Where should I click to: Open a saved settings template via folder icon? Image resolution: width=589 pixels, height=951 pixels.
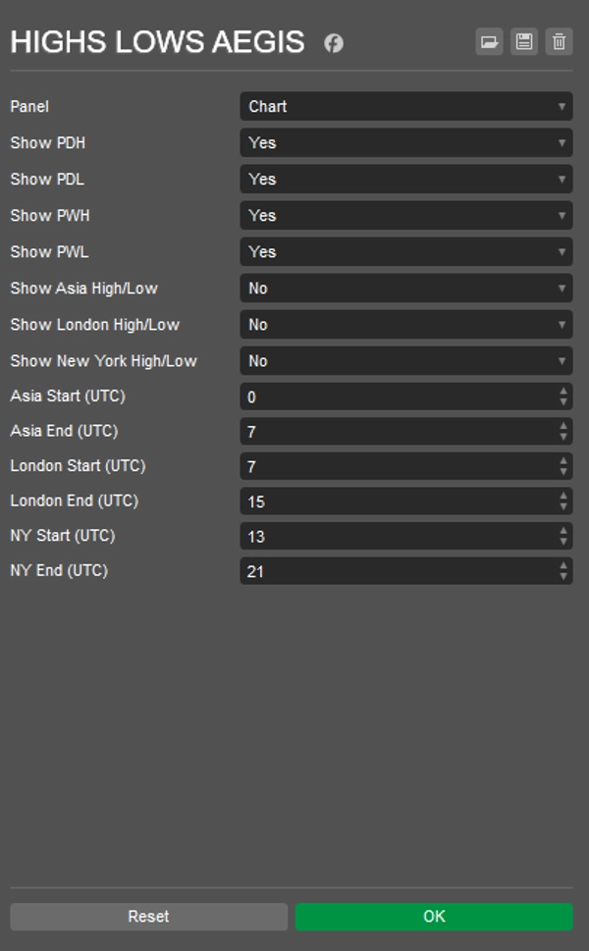(488, 41)
